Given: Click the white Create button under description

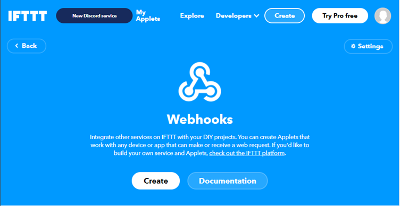Looking at the screenshot, I should pos(156,181).
